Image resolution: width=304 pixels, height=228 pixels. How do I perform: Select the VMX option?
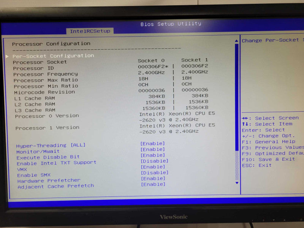pyautogui.click(x=22, y=169)
